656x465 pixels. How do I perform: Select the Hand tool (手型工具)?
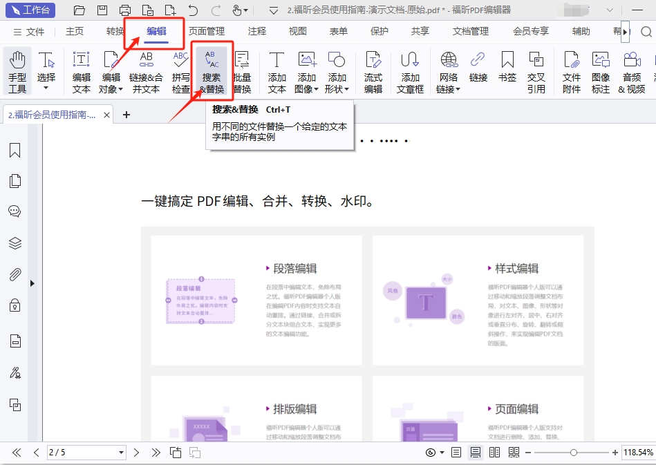[x=17, y=72]
